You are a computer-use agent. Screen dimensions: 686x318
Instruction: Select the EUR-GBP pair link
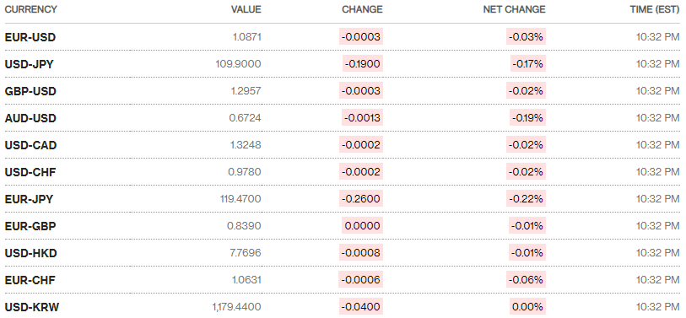[30, 226]
